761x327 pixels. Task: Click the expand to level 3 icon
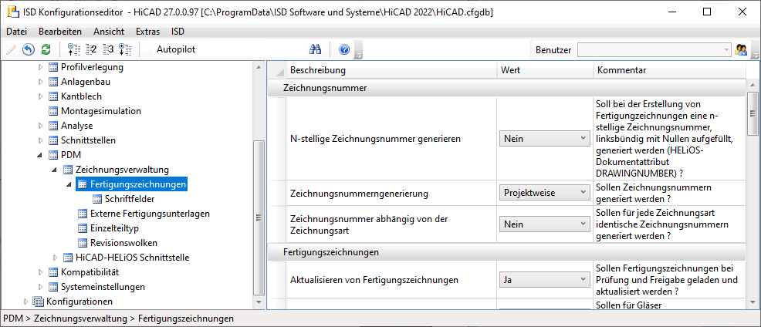click(x=108, y=49)
